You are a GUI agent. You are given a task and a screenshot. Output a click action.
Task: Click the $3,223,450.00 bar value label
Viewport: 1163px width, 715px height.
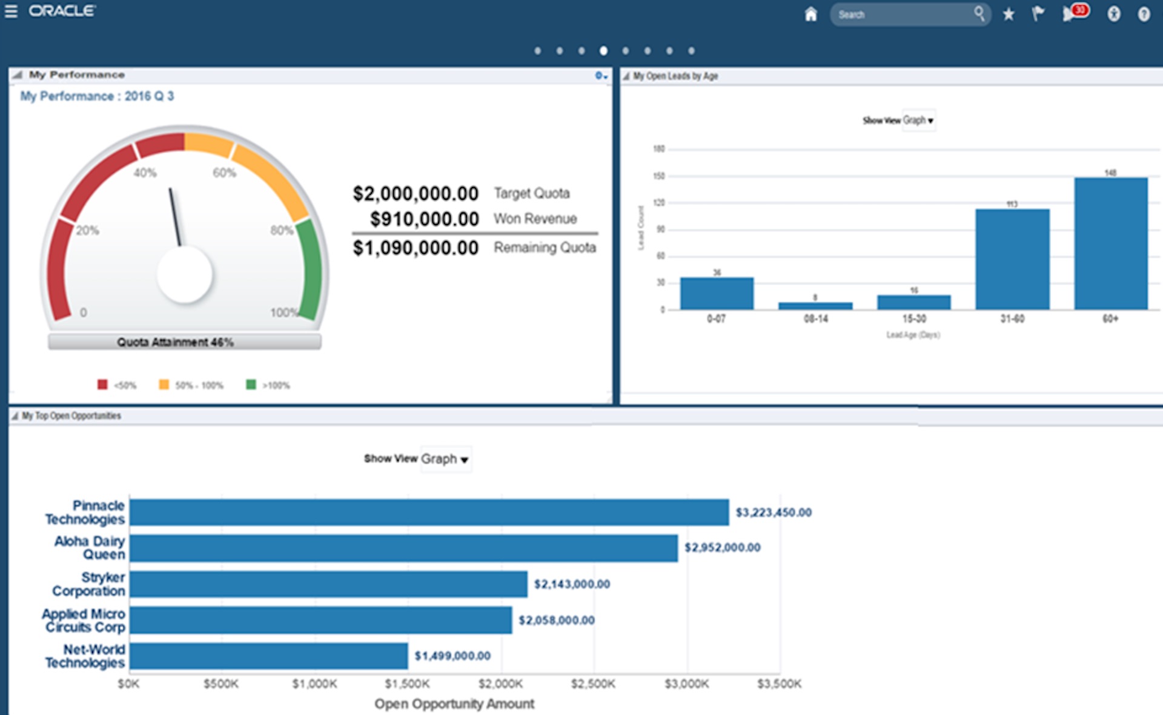[774, 513]
